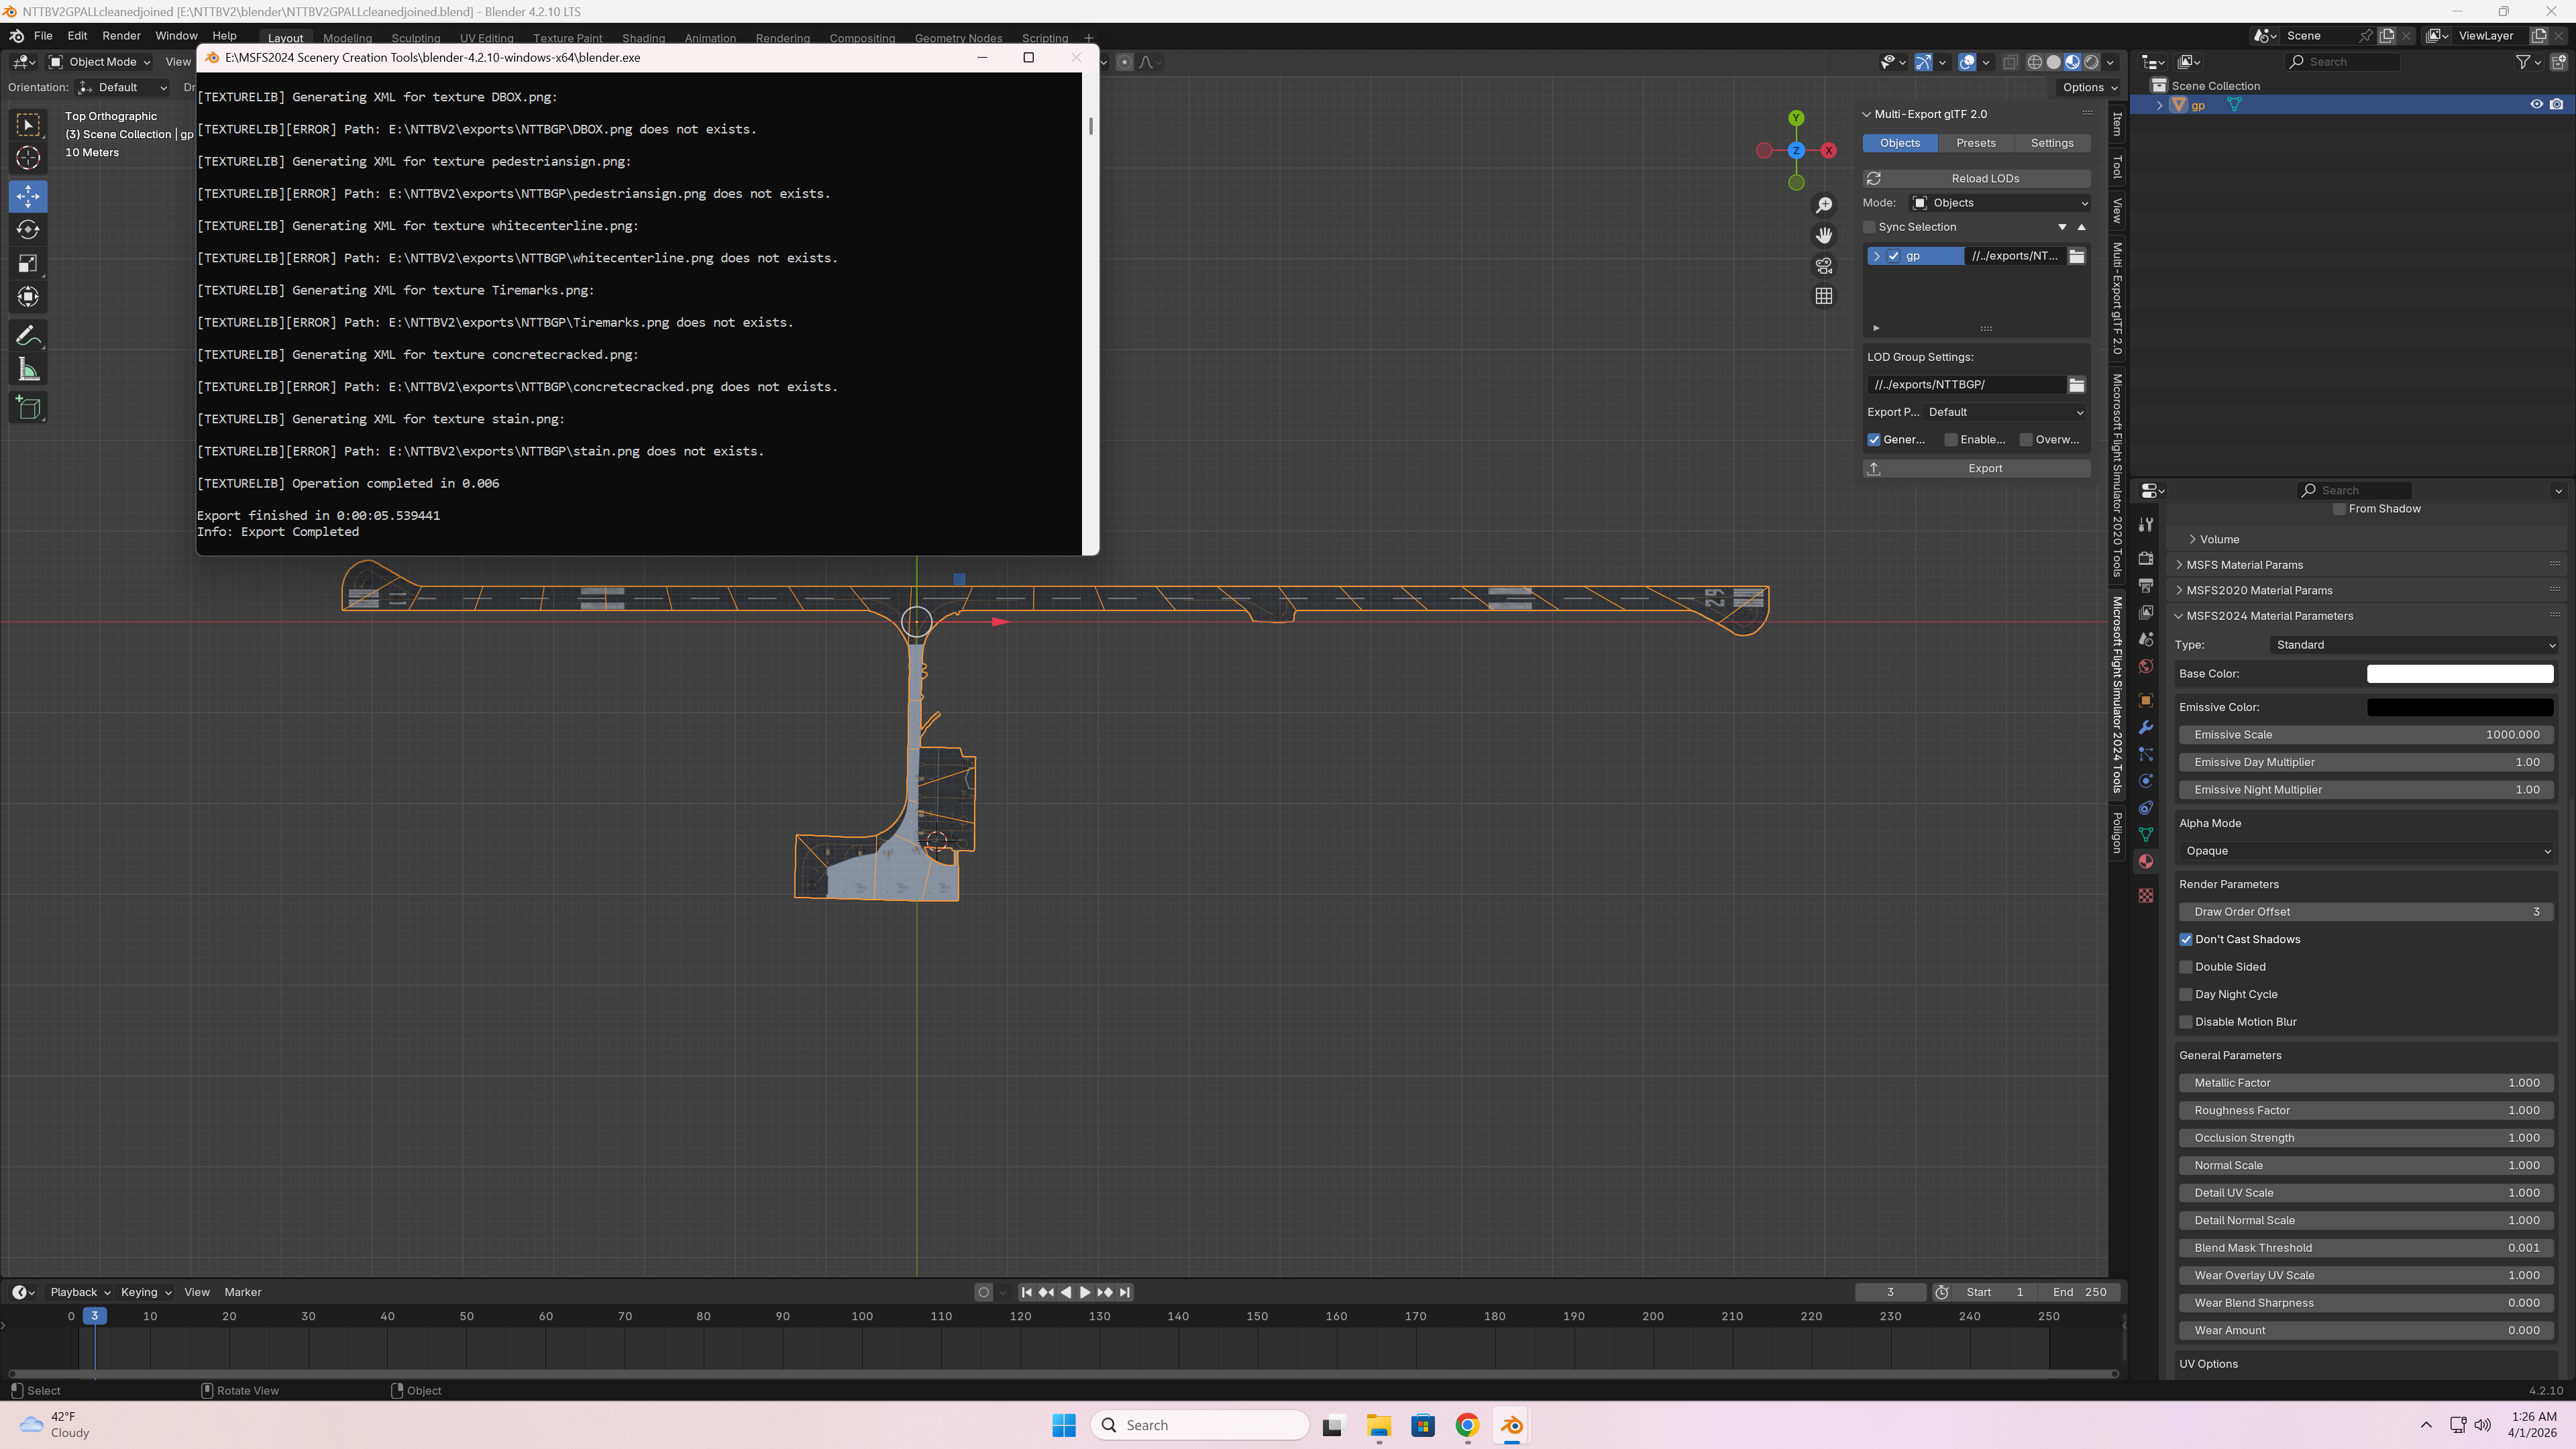Switch to orthographic grid view icon
The image size is (2576, 1449).
click(1824, 296)
